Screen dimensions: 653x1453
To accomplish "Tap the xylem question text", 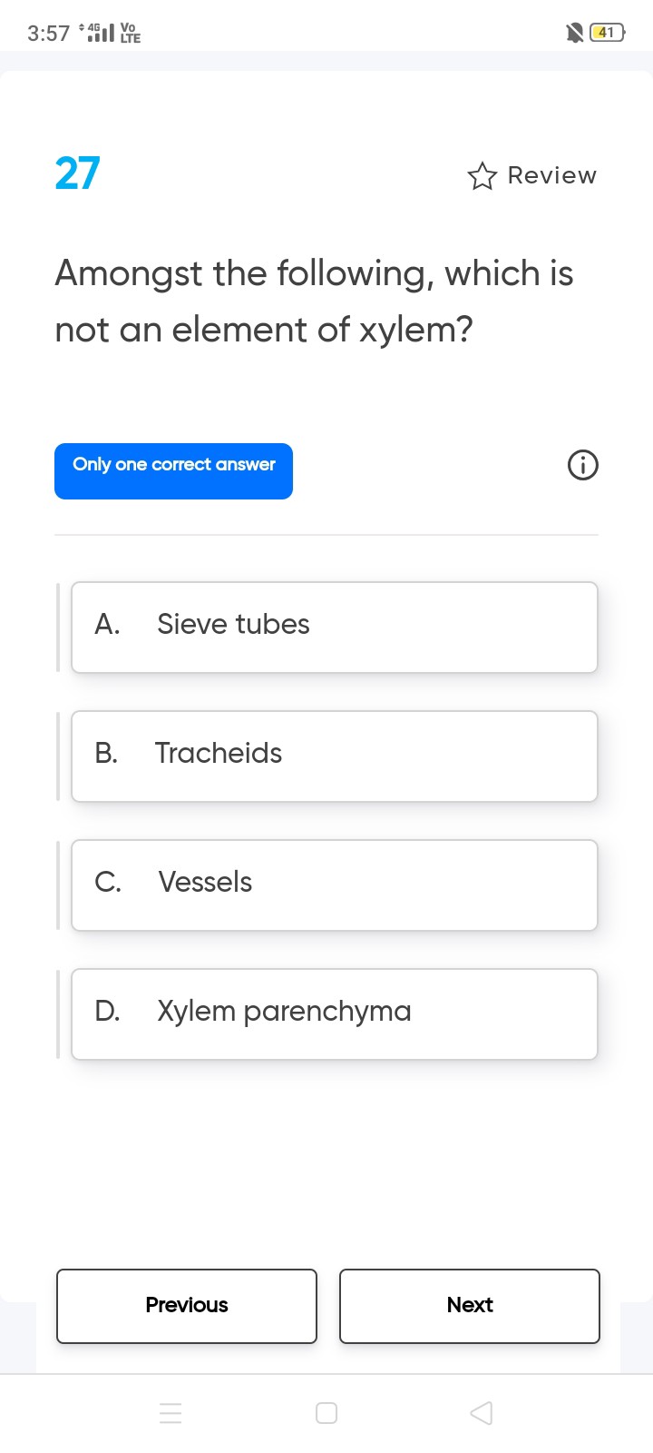I will pyautogui.click(x=314, y=301).
